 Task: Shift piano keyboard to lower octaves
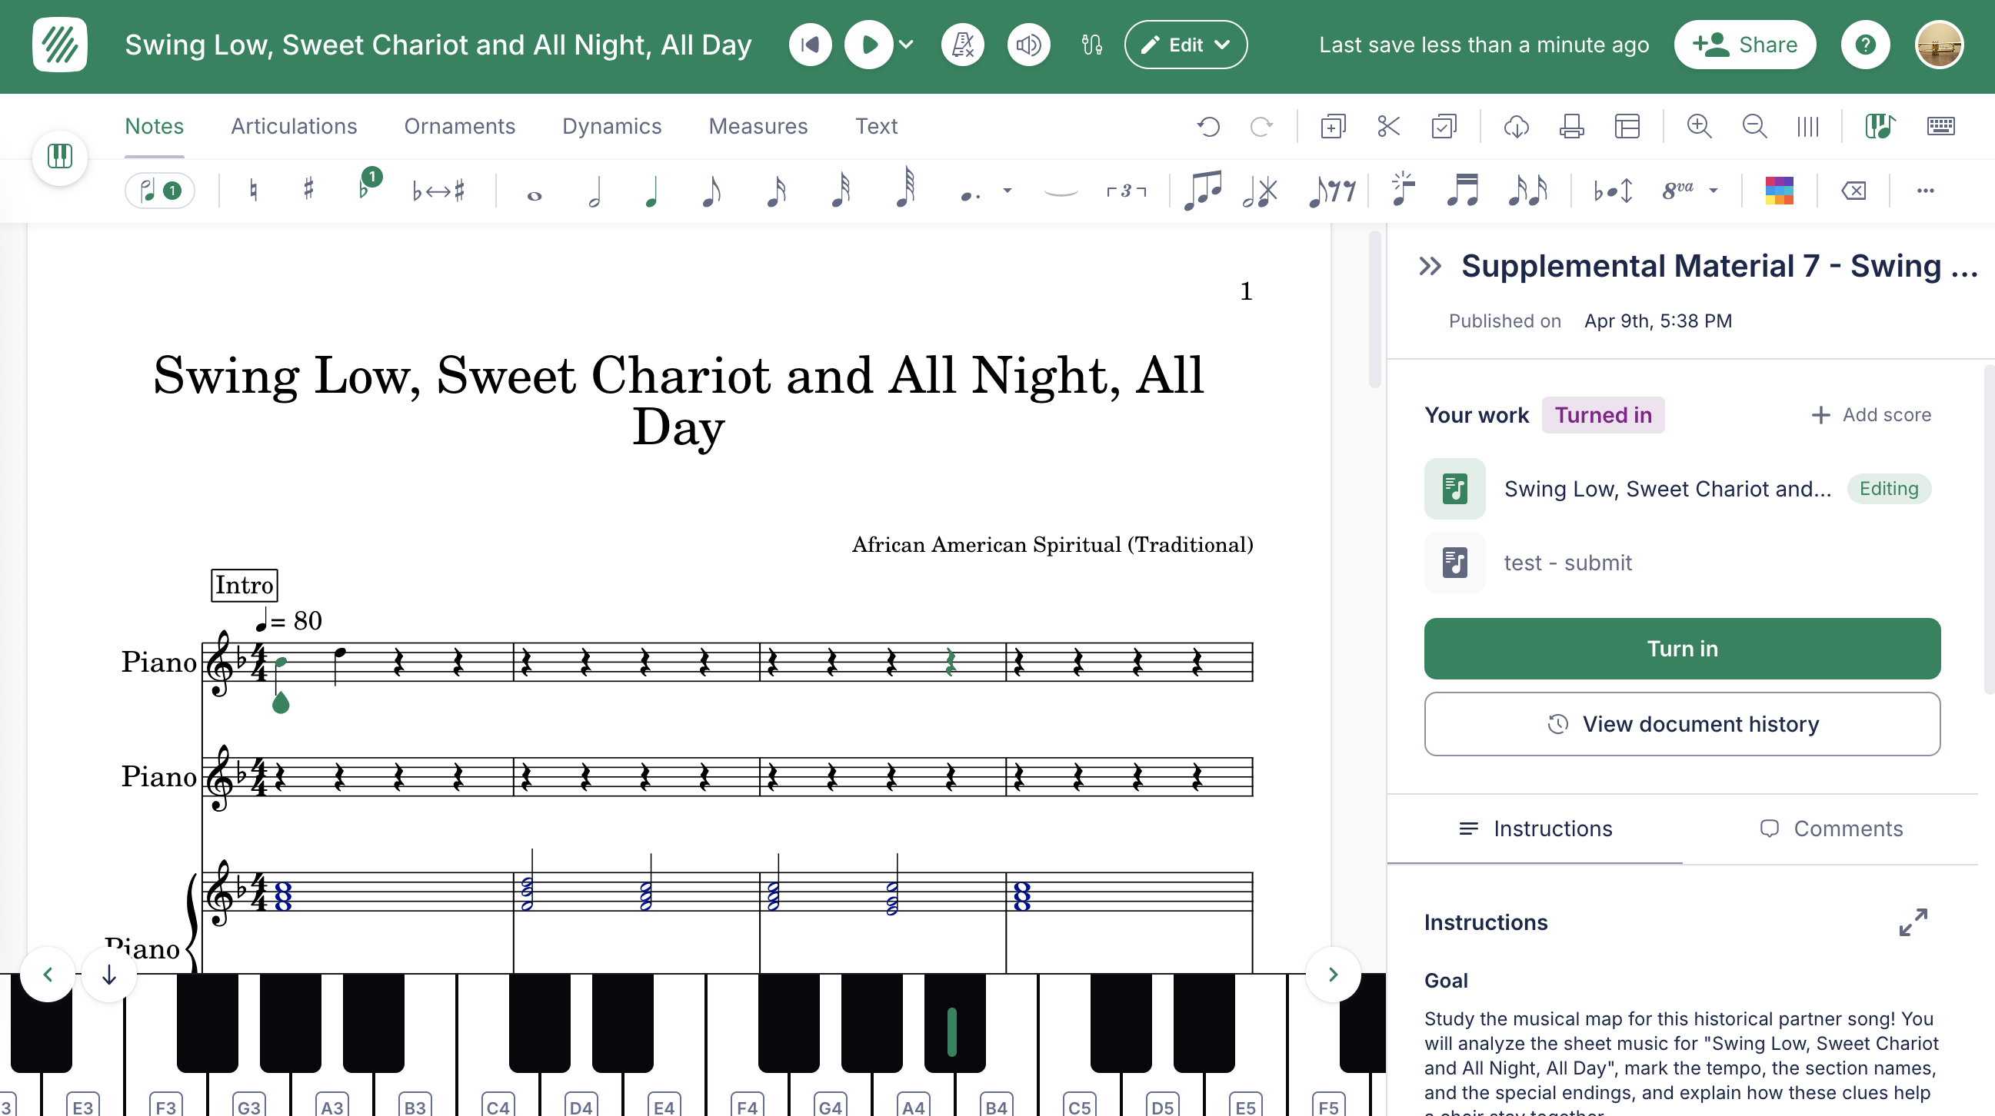48,975
